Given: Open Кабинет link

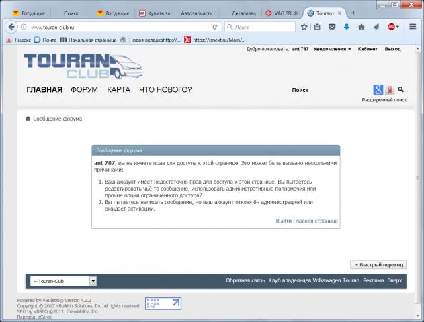Looking at the screenshot, I should [x=368, y=49].
